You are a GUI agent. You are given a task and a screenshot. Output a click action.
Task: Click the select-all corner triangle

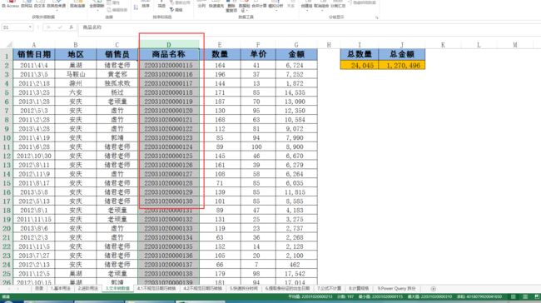click(x=9, y=44)
